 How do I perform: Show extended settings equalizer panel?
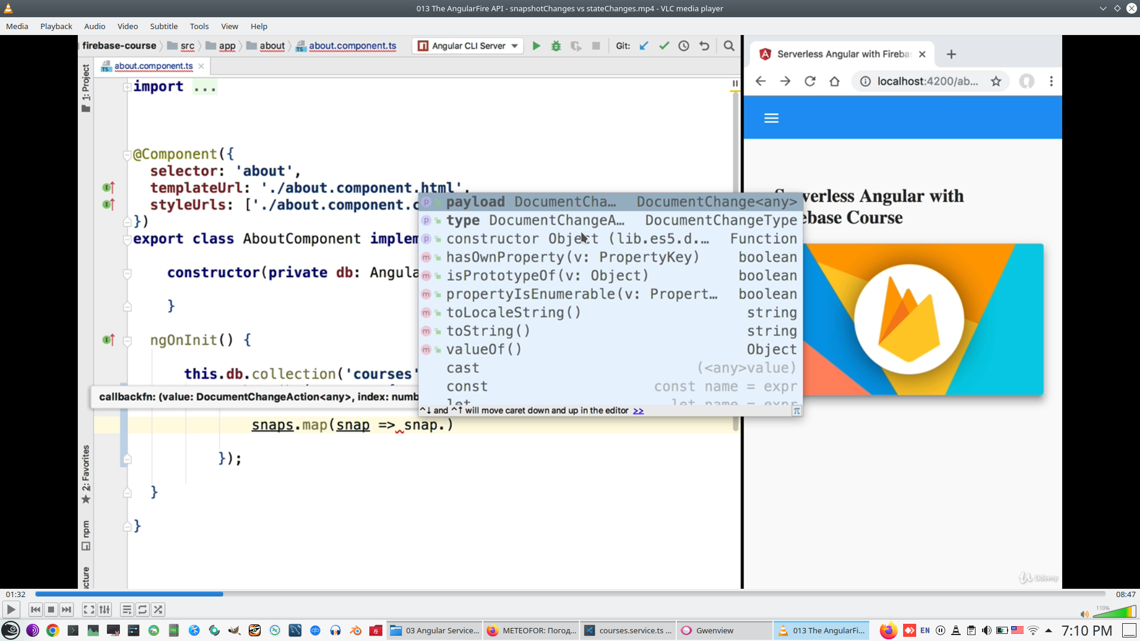104,610
